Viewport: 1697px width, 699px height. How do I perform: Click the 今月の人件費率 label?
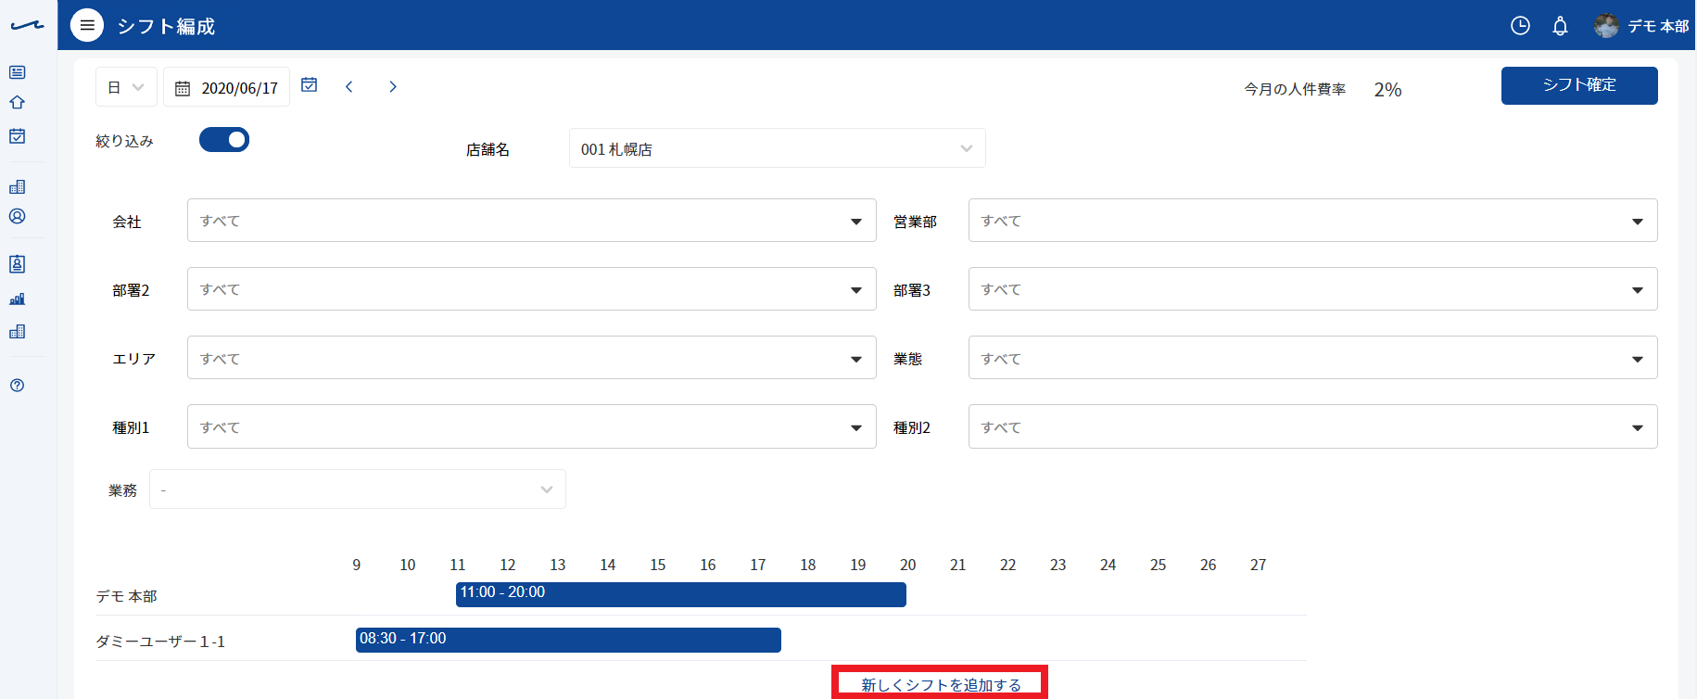coord(1295,89)
